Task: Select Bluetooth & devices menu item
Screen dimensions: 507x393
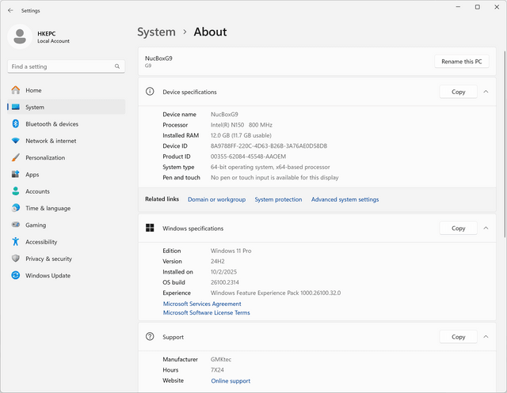Action: [x=66, y=124]
